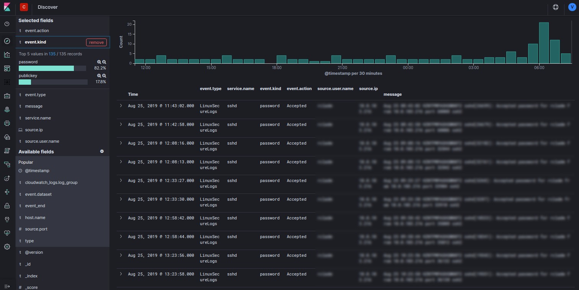Click the tallest histogram bar near 06:00
Screen dimensions: 579x290
click(x=544, y=43)
